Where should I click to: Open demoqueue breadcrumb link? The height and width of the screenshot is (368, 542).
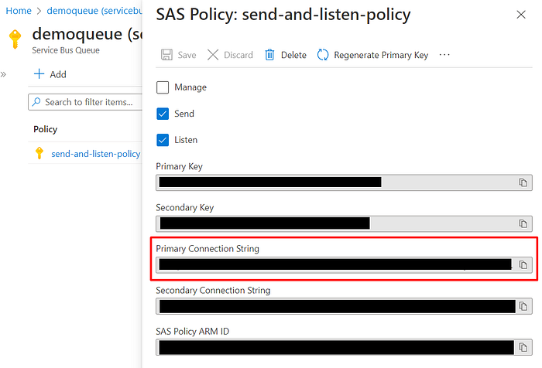tap(94, 11)
